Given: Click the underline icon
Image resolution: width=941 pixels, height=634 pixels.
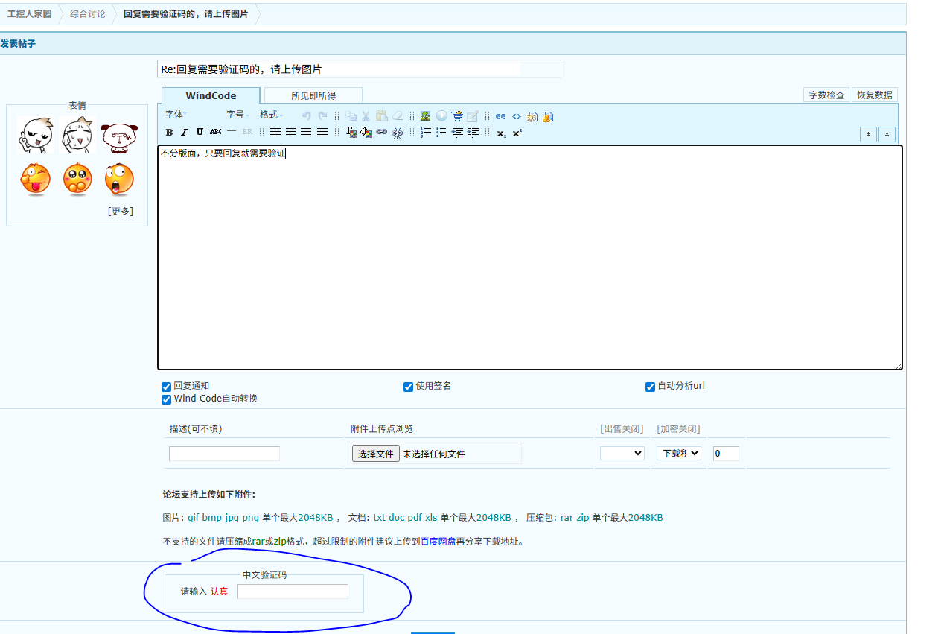Looking at the screenshot, I should pos(200,133).
